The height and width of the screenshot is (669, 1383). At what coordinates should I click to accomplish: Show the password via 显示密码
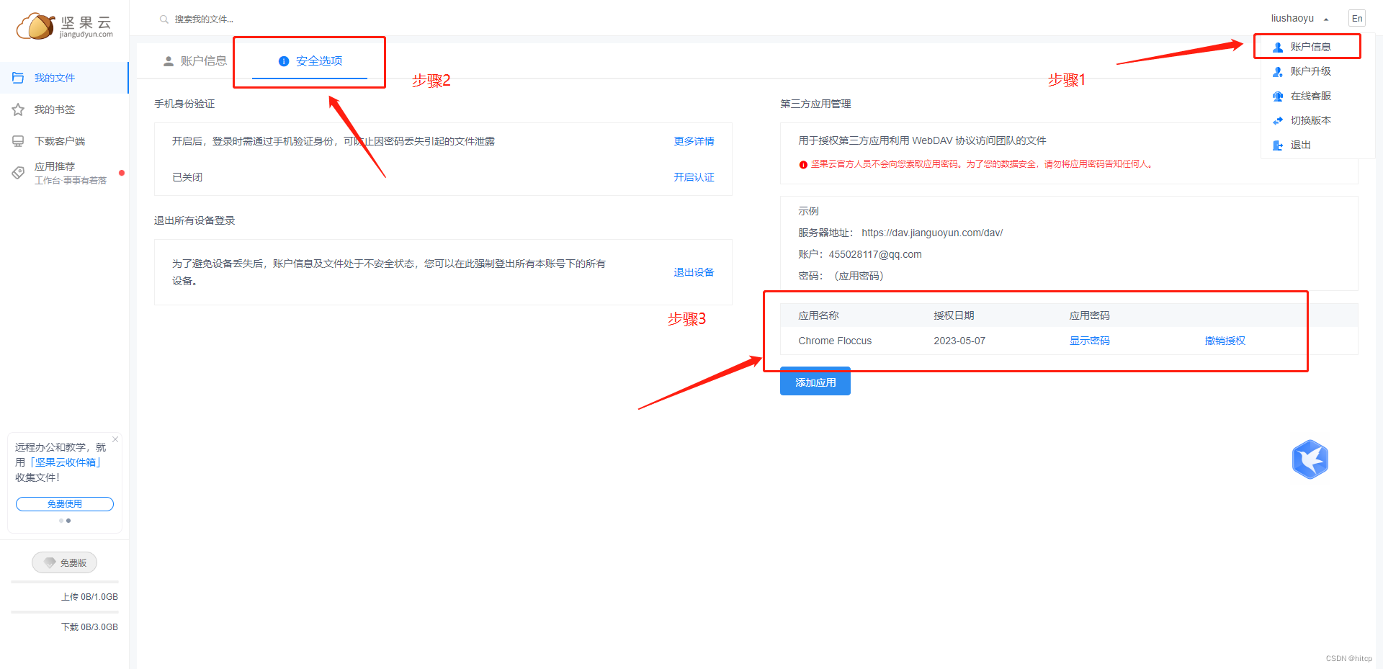coord(1089,340)
